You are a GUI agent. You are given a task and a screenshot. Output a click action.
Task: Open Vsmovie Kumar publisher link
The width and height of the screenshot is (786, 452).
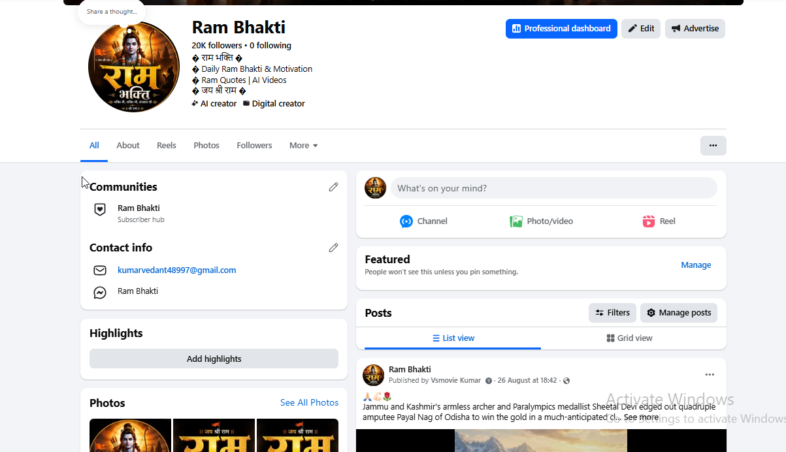pyautogui.click(x=456, y=380)
